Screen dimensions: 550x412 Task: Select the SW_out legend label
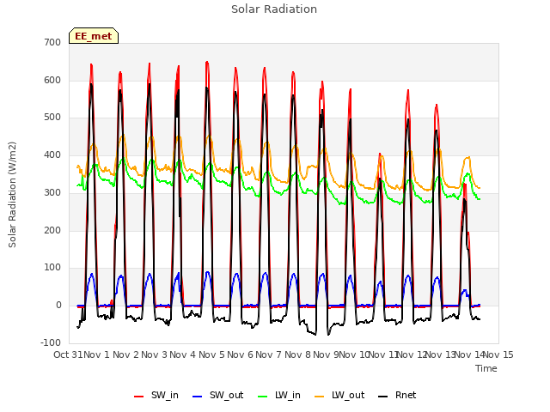pos(226,395)
